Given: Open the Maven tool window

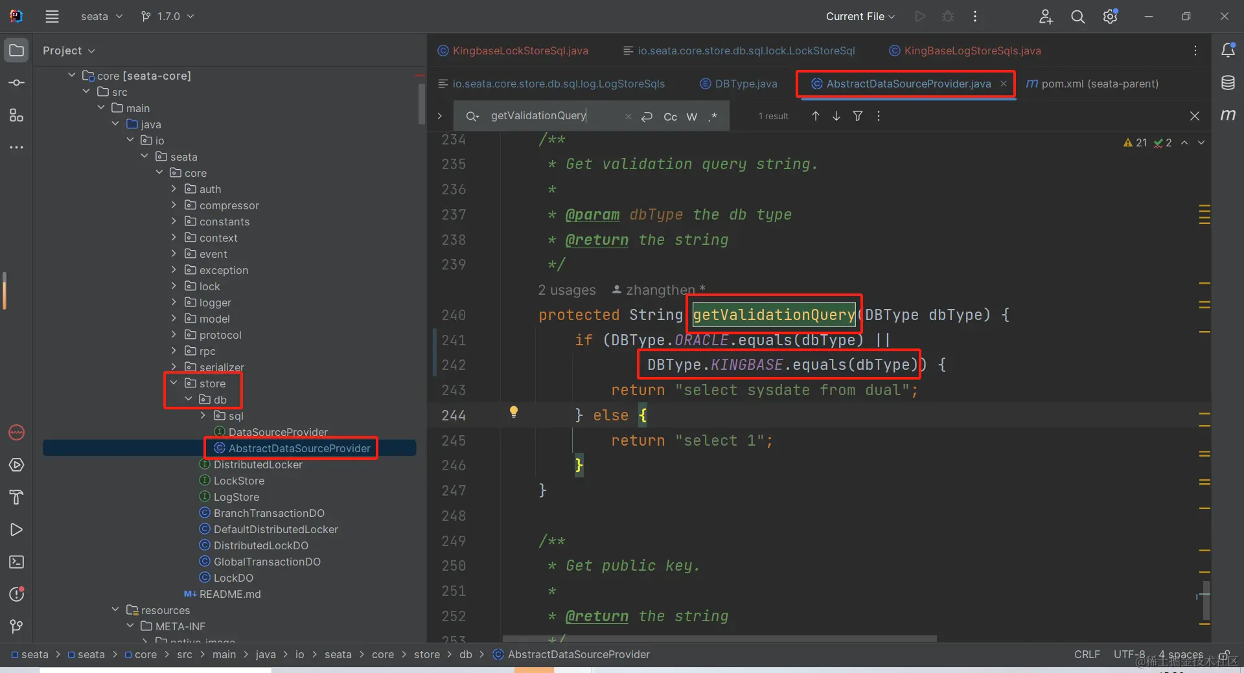Looking at the screenshot, I should click(1228, 115).
